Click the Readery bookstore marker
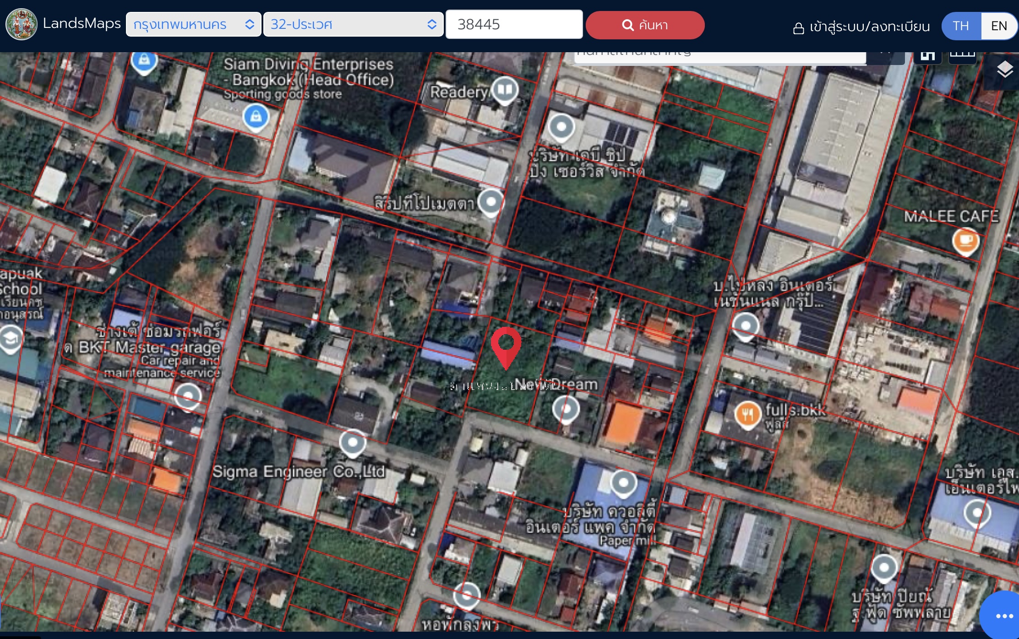The height and width of the screenshot is (639, 1019). click(505, 90)
